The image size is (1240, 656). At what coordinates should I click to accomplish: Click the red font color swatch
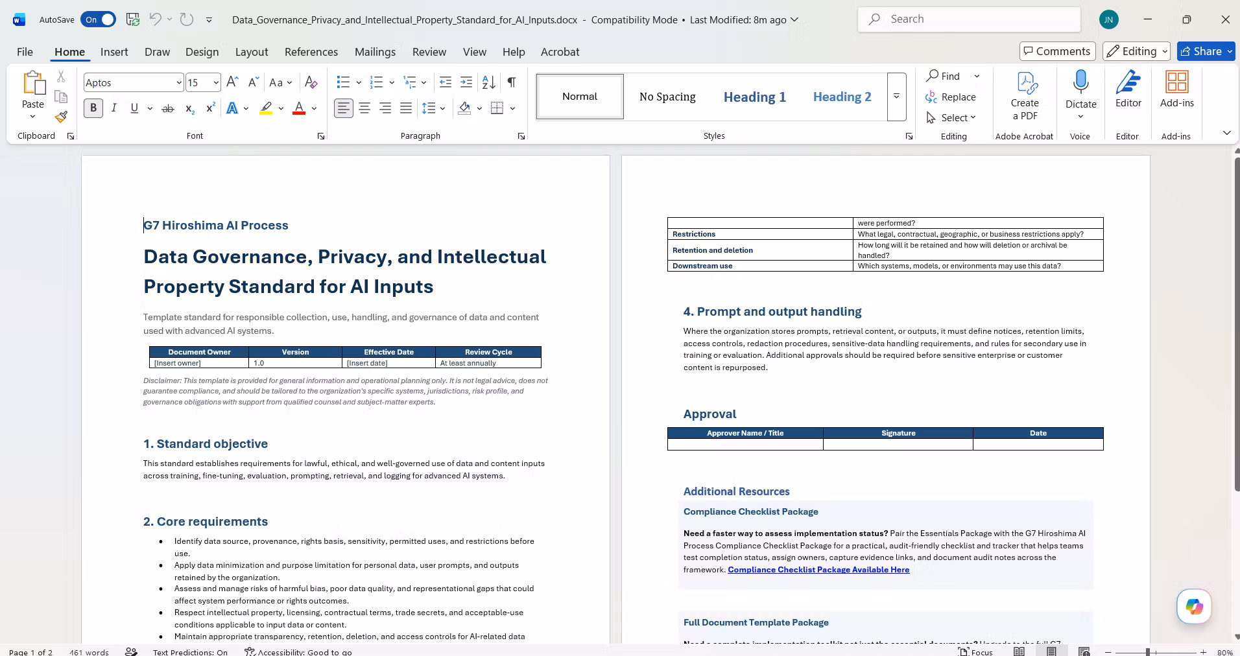299,108
